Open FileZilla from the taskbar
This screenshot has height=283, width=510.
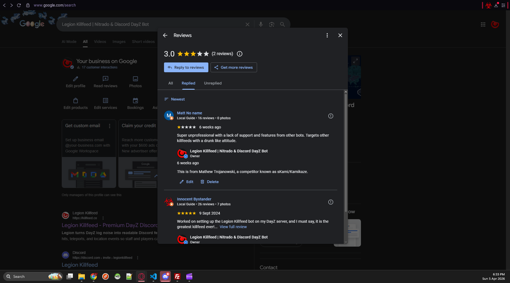(x=177, y=276)
